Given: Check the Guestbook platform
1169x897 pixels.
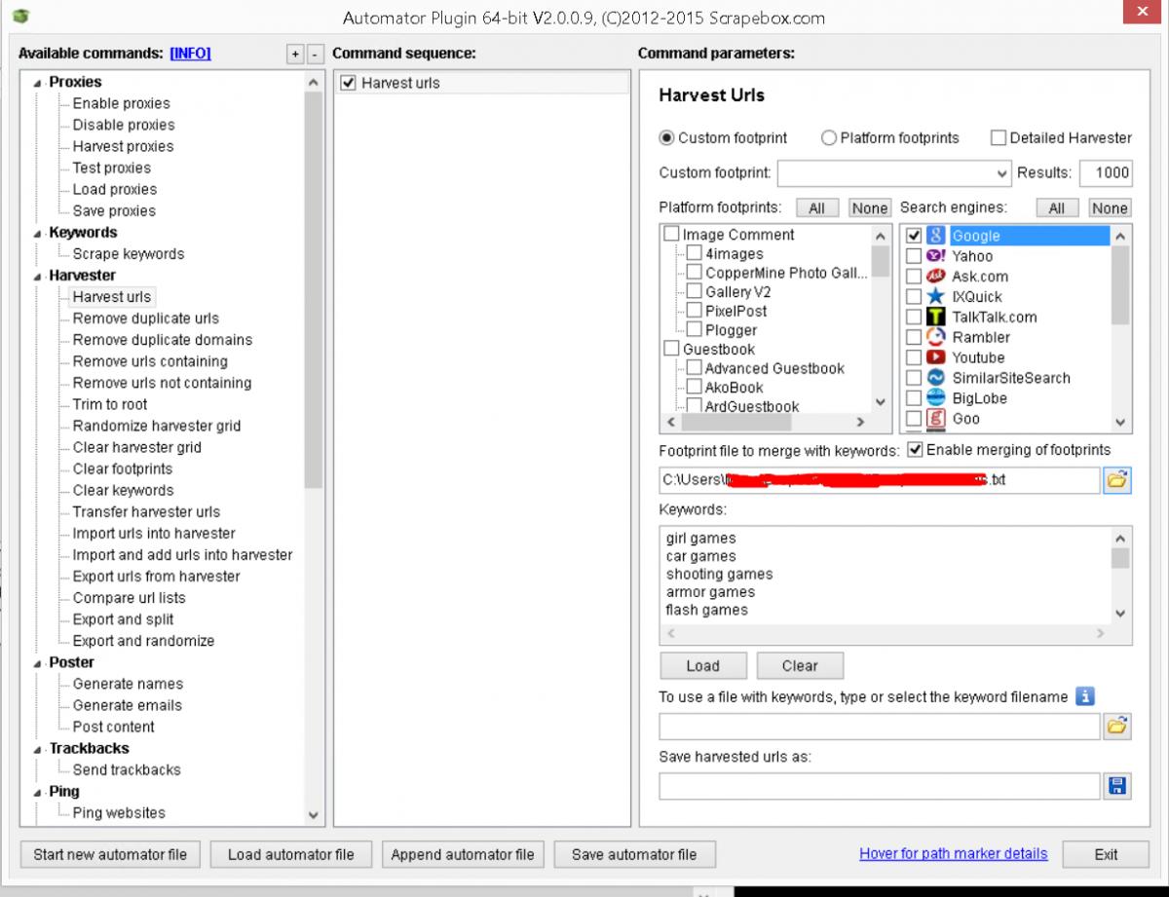Looking at the screenshot, I should tap(671, 349).
